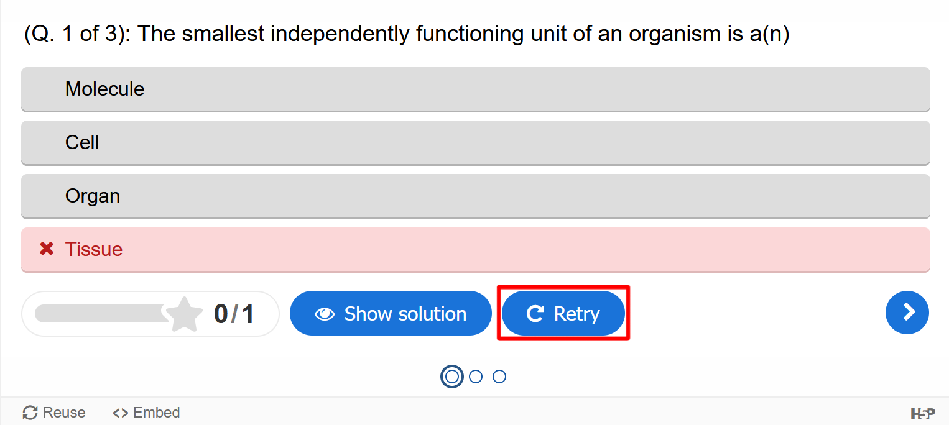
Task: Jump to question one progress dot
Action: pyautogui.click(x=452, y=377)
